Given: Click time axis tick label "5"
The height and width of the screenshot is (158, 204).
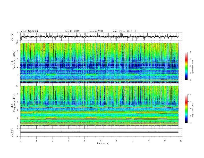Looking at the screenshot, I should 101,141.
